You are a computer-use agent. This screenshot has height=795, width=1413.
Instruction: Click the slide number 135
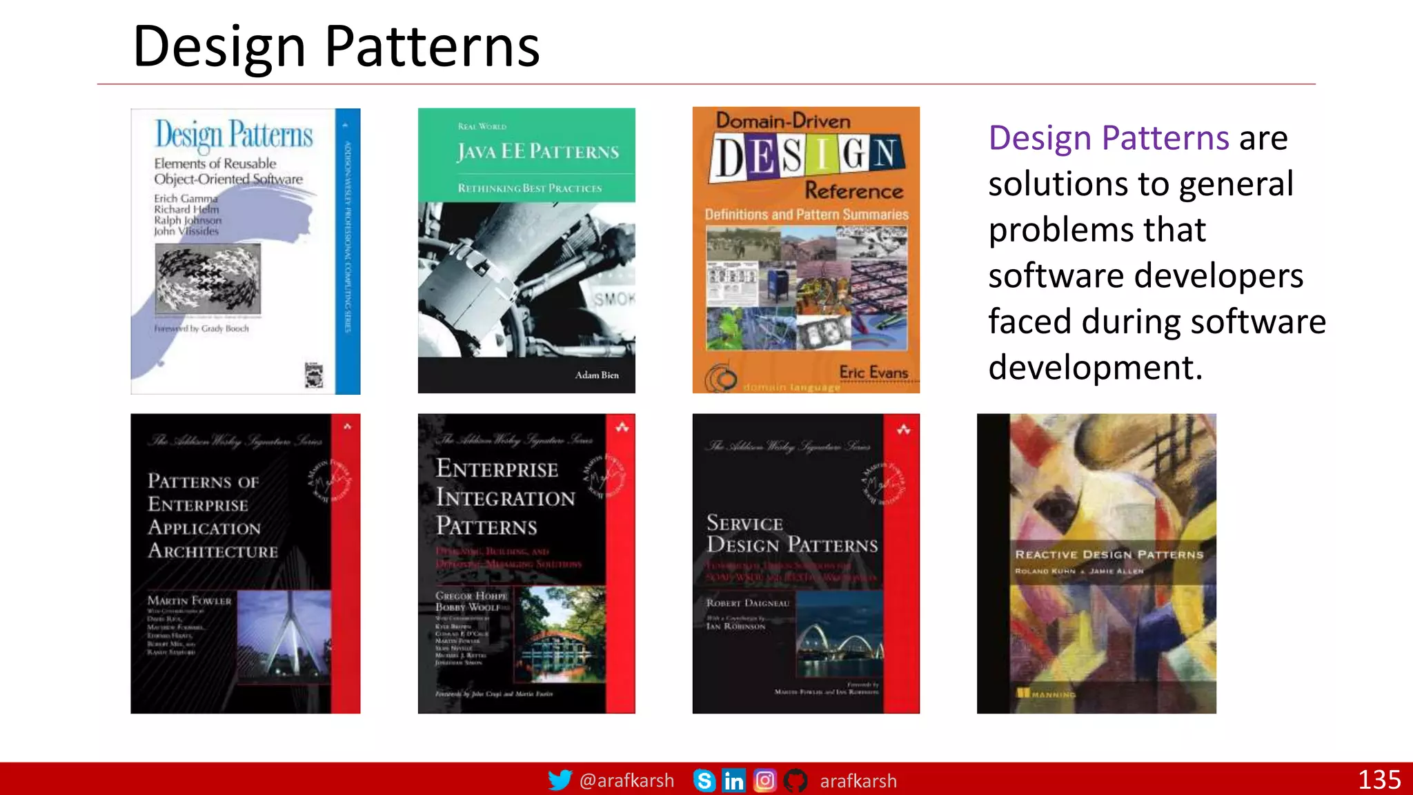[x=1379, y=780]
